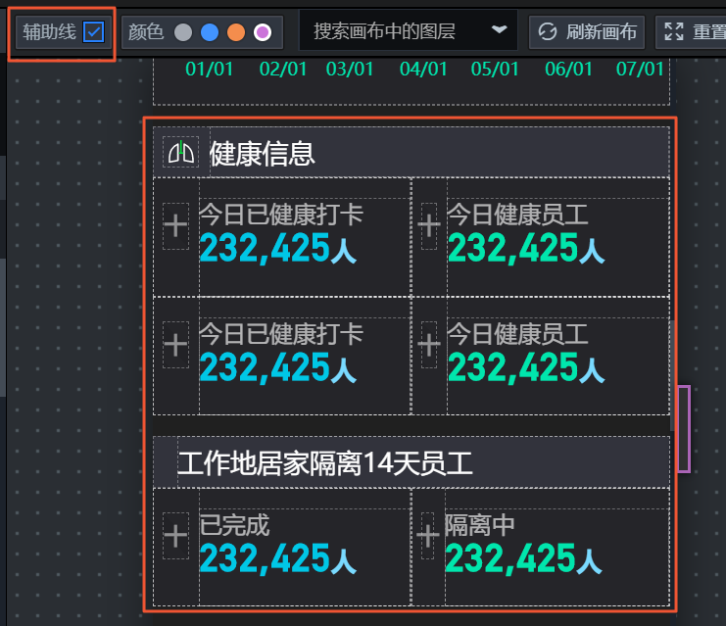726x626 pixels.
Task: Select the 工作地居家隔离14天员工 heading
Action: pyautogui.click(x=325, y=463)
